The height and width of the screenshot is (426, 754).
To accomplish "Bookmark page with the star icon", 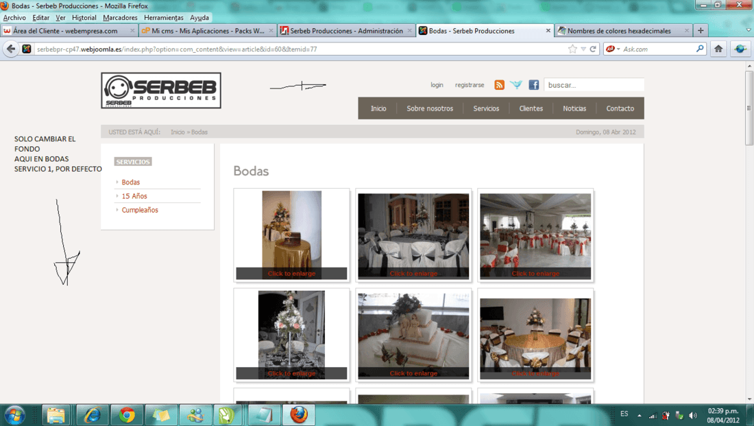I will click(572, 49).
